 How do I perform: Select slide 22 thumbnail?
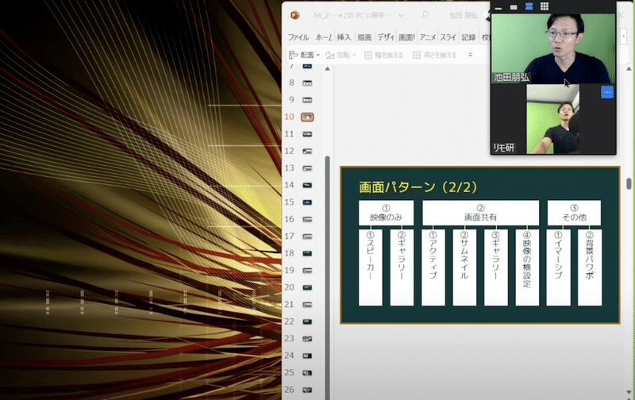point(307,321)
